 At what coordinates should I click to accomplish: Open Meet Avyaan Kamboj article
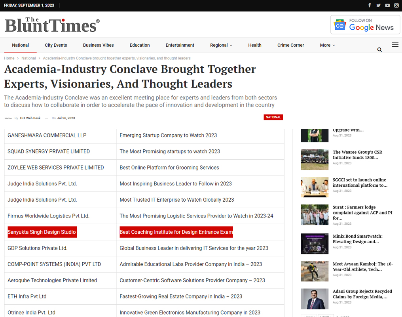click(362, 267)
